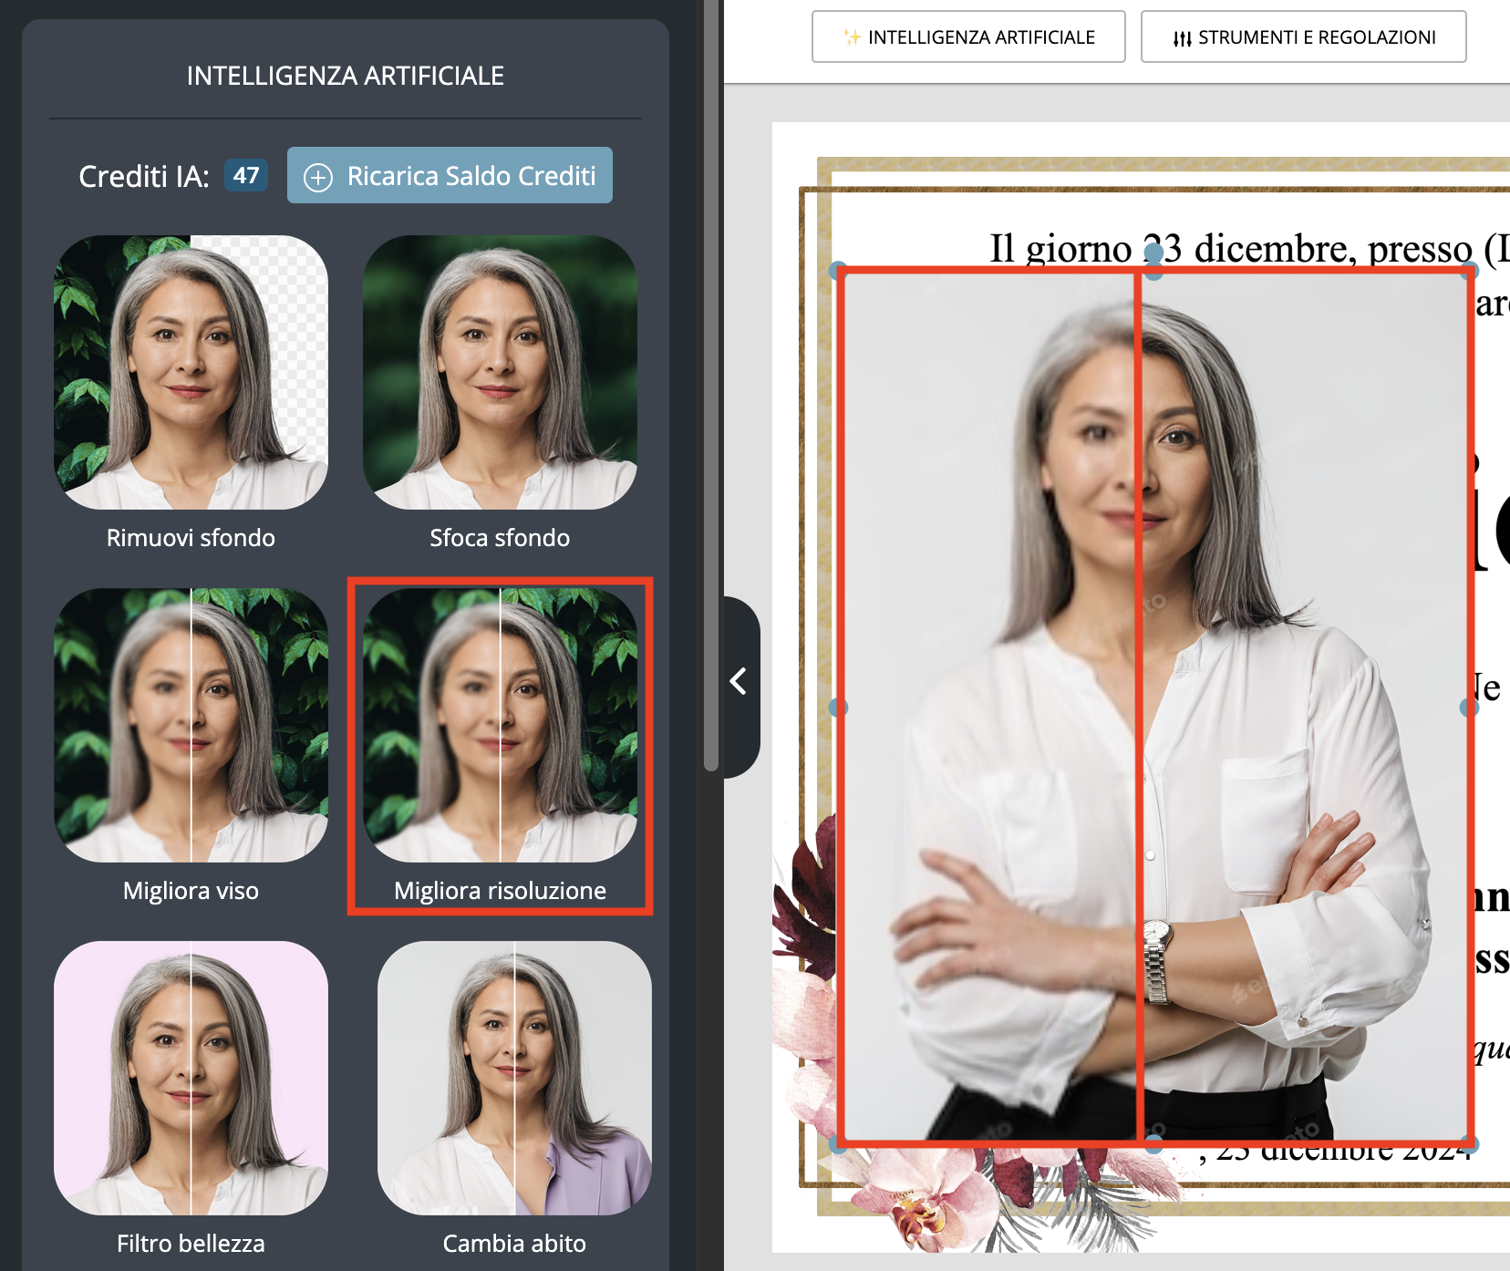Click the sliders icon in Strumenti button
Viewport: 1510px width, 1271px height.
[x=1182, y=38]
